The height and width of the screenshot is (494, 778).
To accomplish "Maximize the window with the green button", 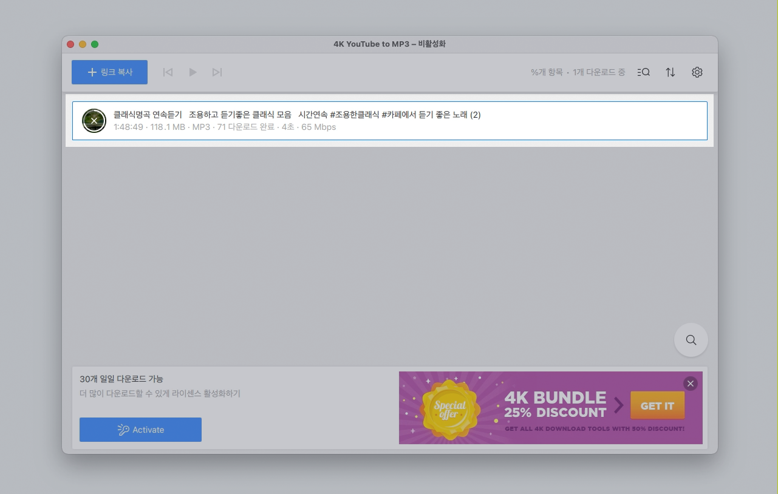I will click(95, 44).
